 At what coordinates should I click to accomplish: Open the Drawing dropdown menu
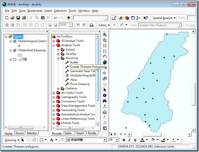tap(12, 140)
